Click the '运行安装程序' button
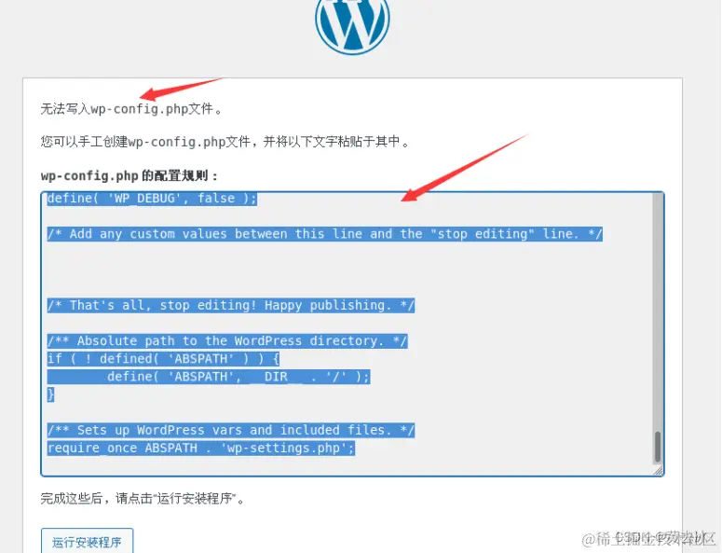 pos(87,541)
